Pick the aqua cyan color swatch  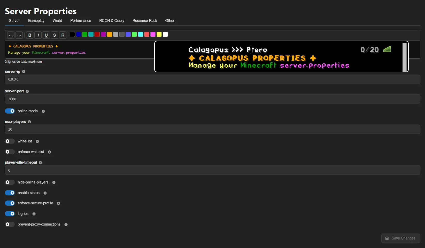click(141, 34)
